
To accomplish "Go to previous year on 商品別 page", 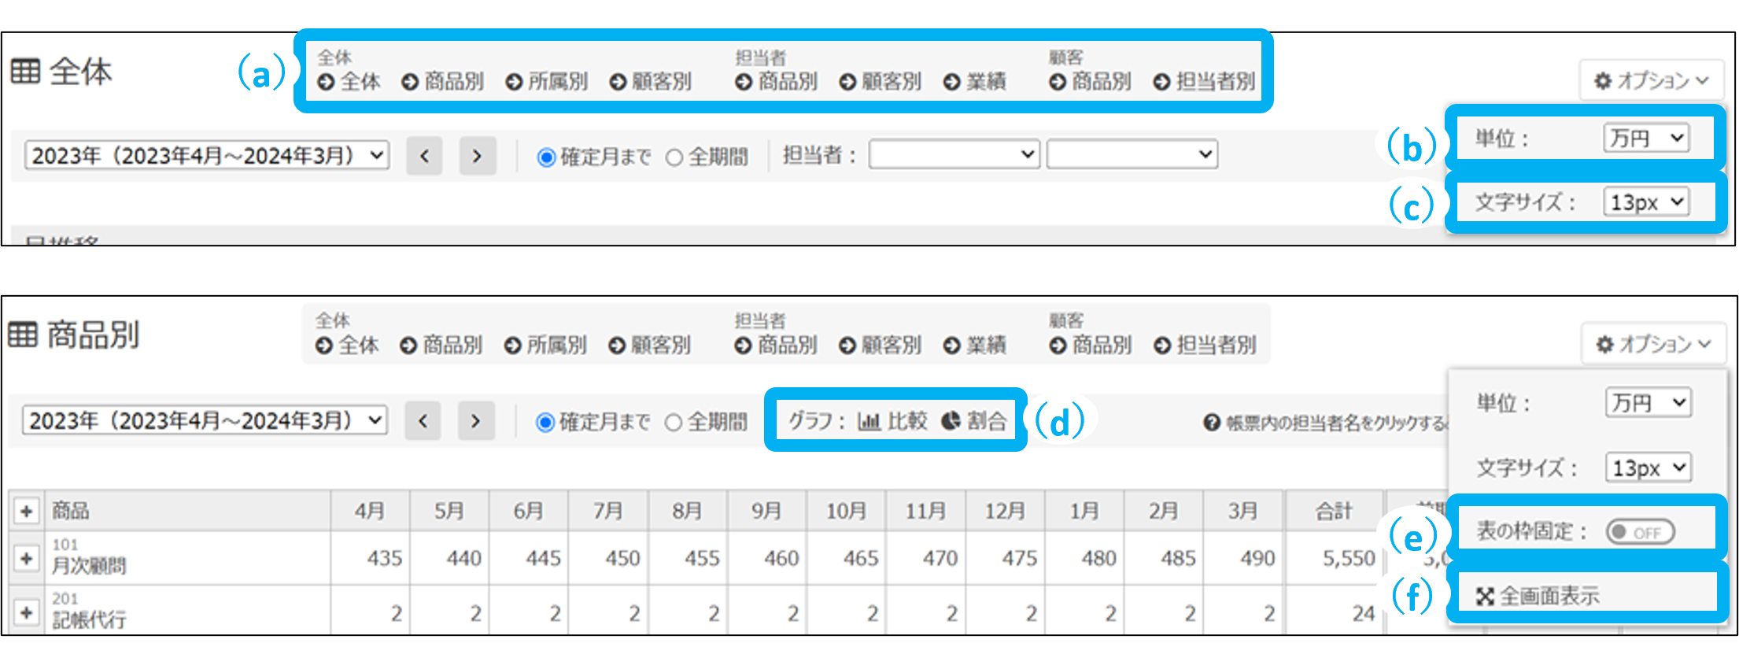I will pos(423,421).
